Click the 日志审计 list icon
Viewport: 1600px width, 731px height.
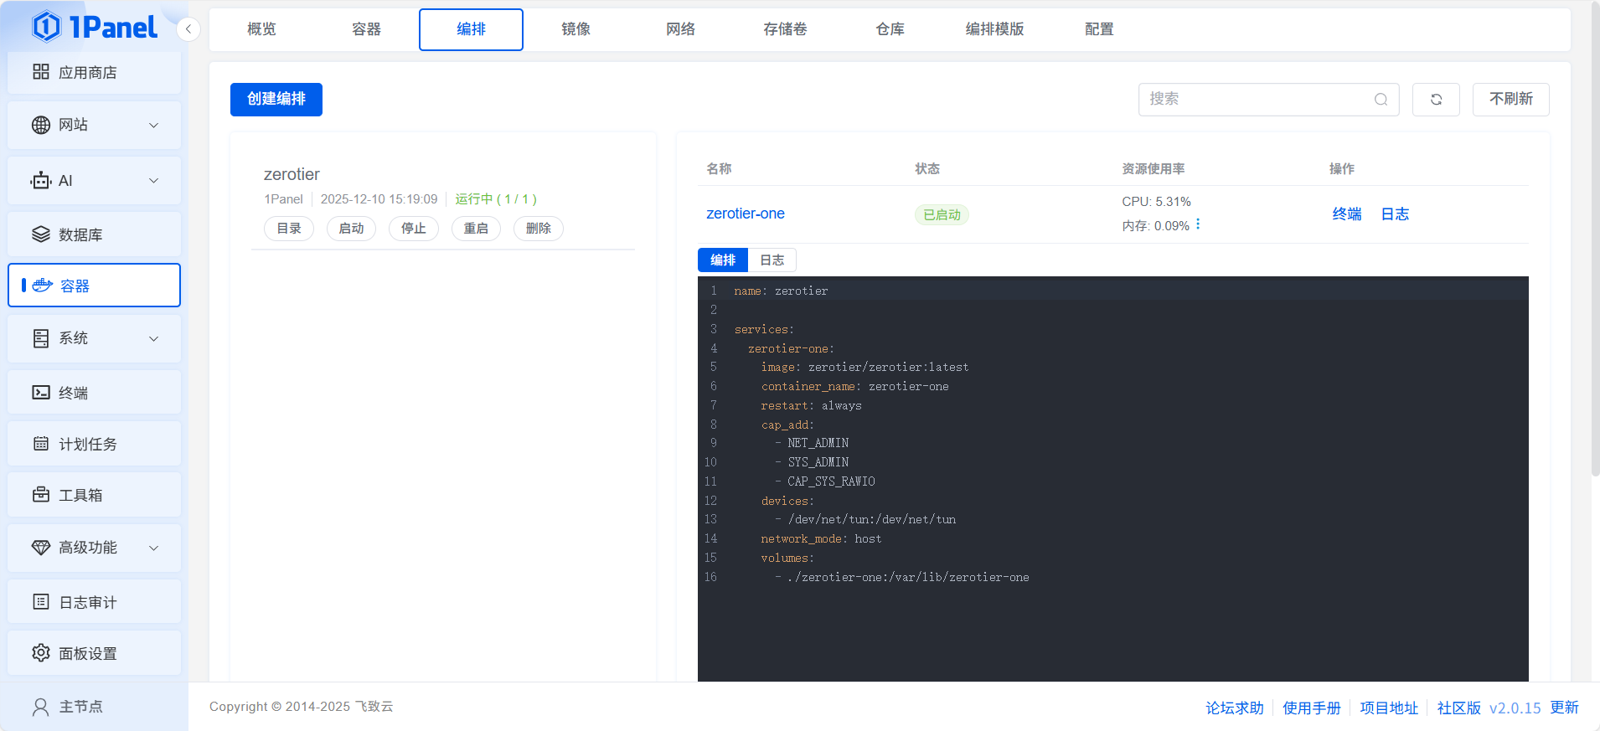pos(41,602)
